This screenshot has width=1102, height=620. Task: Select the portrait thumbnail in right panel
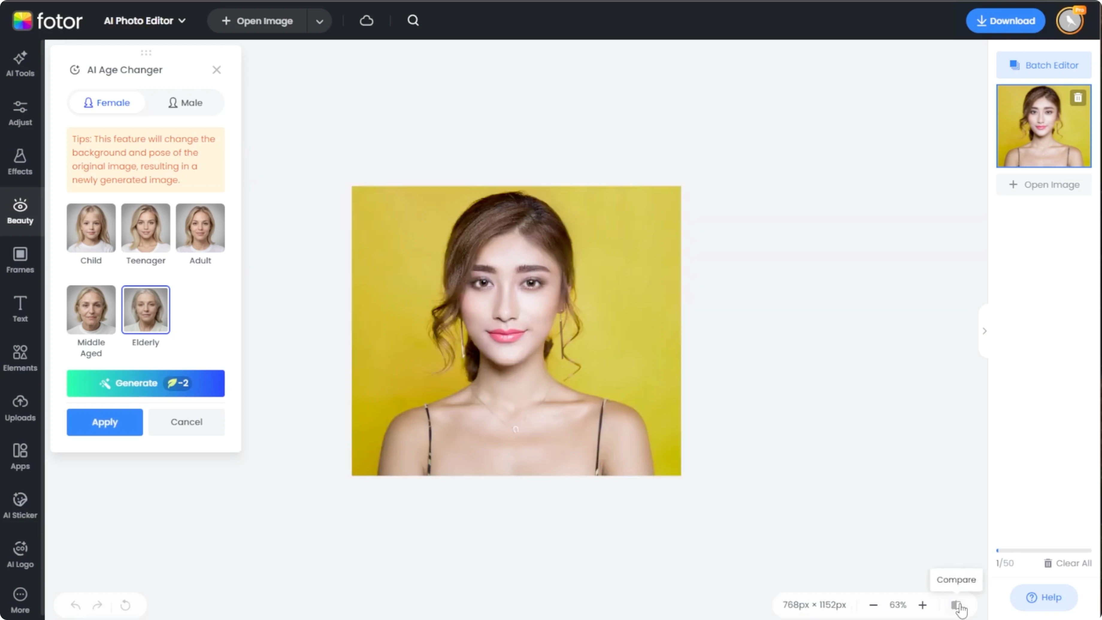[x=1044, y=126]
